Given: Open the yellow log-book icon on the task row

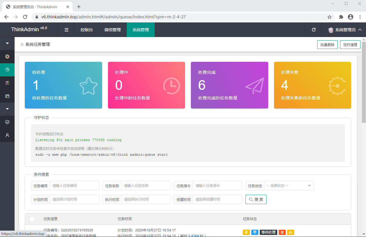Looking at the screenshot, I should click(x=290, y=232).
